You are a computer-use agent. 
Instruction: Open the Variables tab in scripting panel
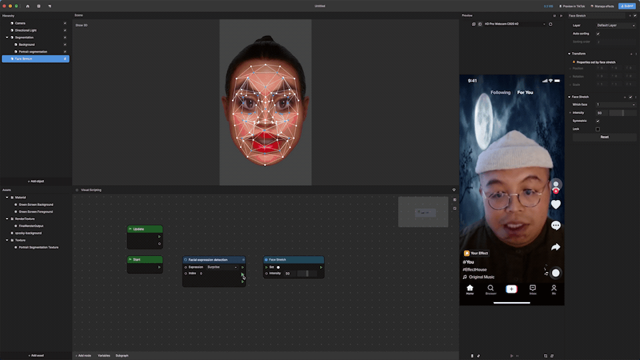[x=104, y=355]
